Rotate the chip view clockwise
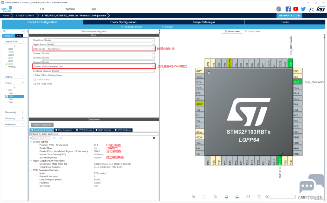 (x=226, y=197)
